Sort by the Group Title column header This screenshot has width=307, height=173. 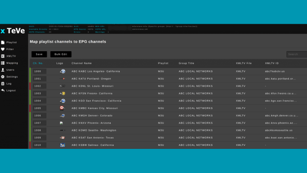point(186,64)
